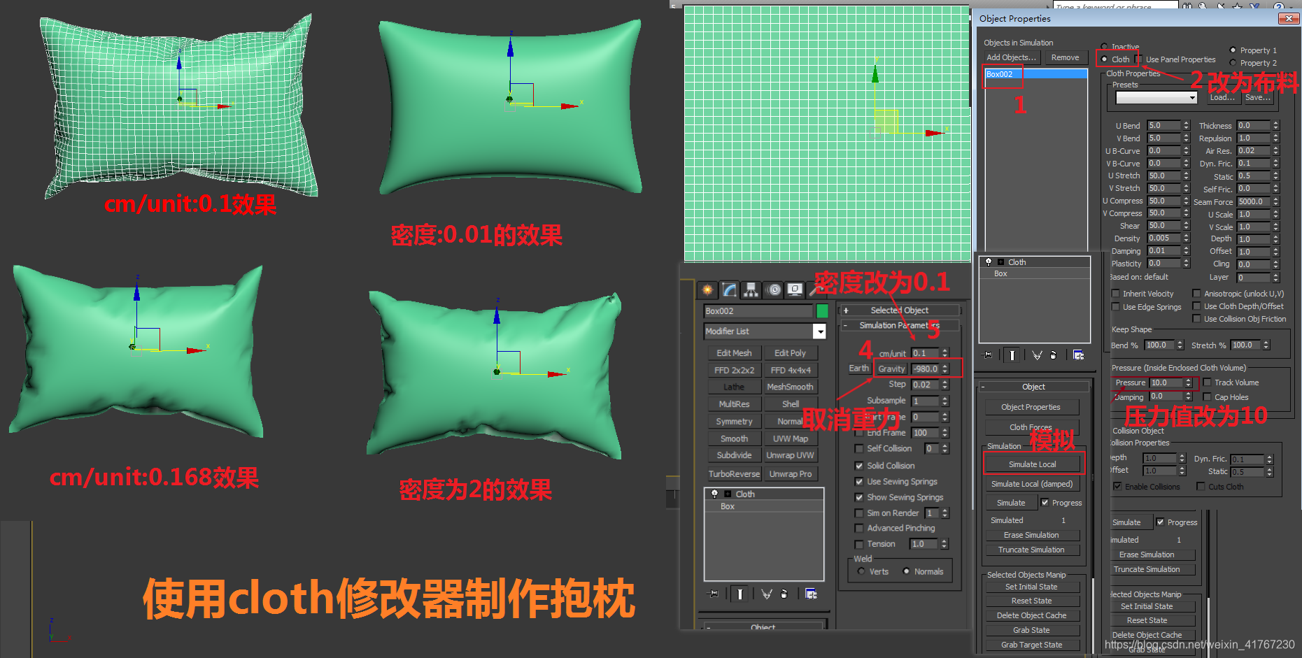This screenshot has height=658, width=1302.
Task: Enable Cap Holes checkbox
Action: 1208,397
